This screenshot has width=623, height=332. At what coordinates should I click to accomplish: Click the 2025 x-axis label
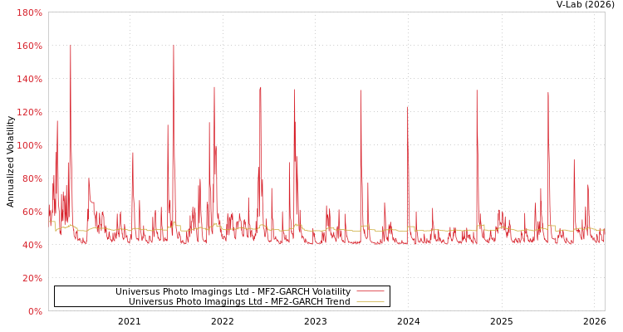tap(502, 321)
